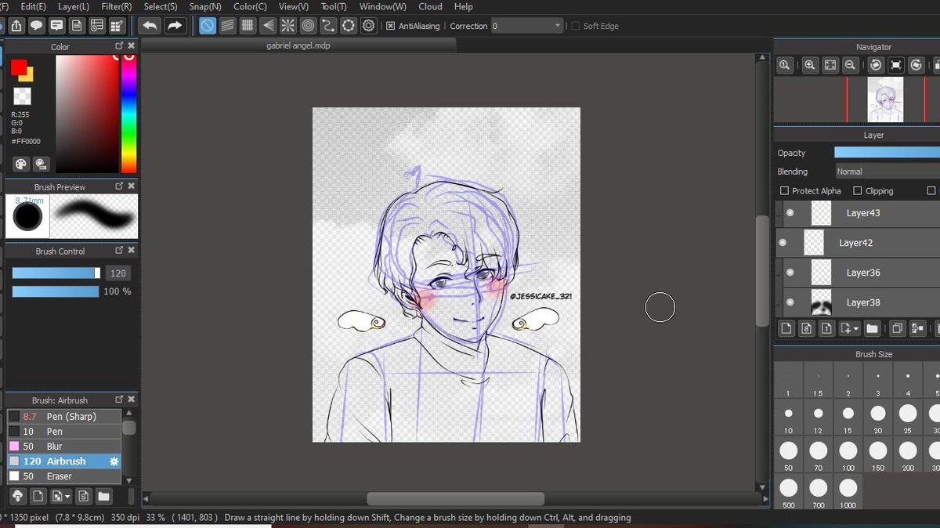Screen dimensions: 940x528
Task: Enable the parallel lines snap guide
Action: click(x=227, y=26)
